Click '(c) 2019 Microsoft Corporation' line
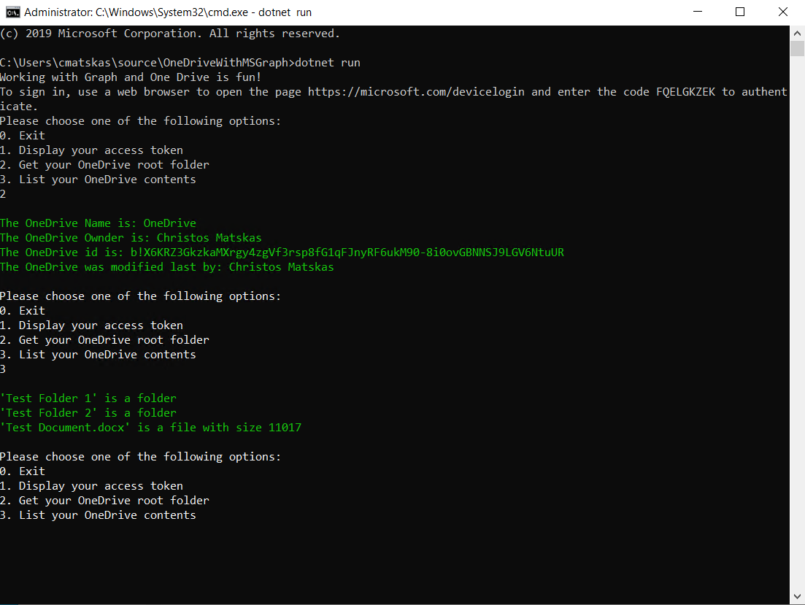Screen dimensions: 805x605 tap(170, 34)
